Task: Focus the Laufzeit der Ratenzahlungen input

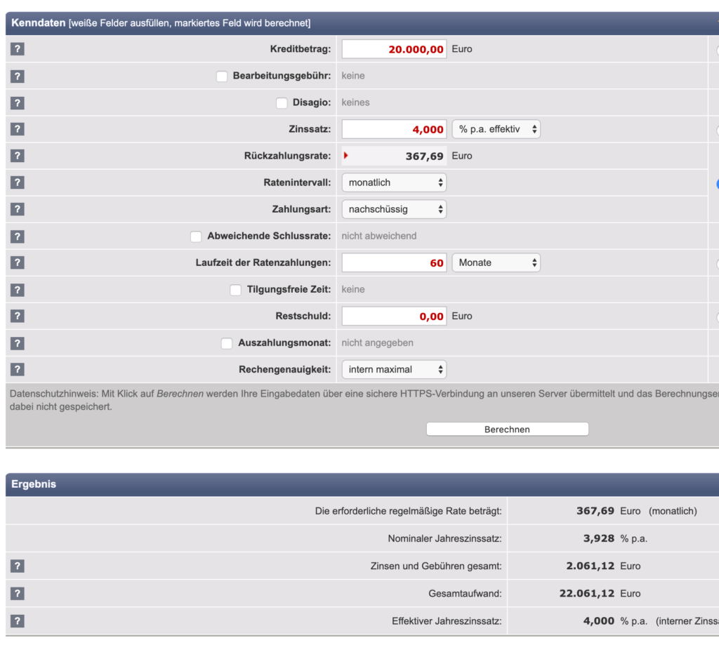Action: 394,262
